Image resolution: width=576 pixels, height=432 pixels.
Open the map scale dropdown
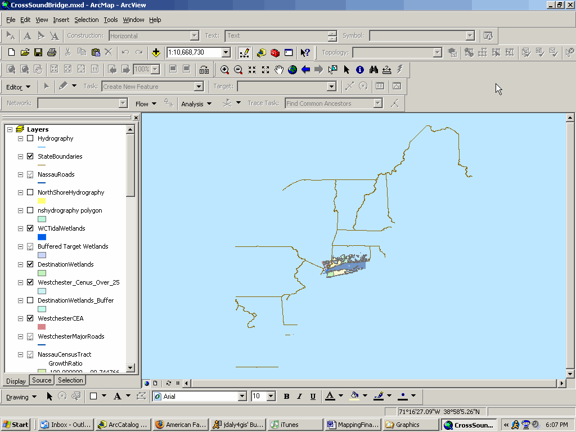click(x=226, y=52)
